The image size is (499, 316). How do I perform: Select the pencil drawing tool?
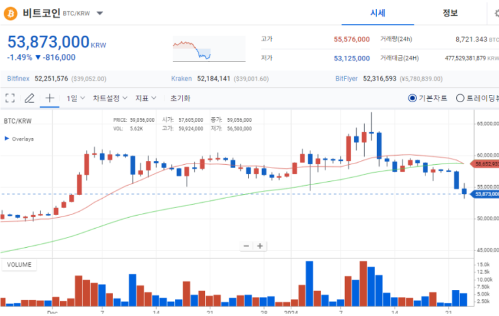(x=29, y=98)
